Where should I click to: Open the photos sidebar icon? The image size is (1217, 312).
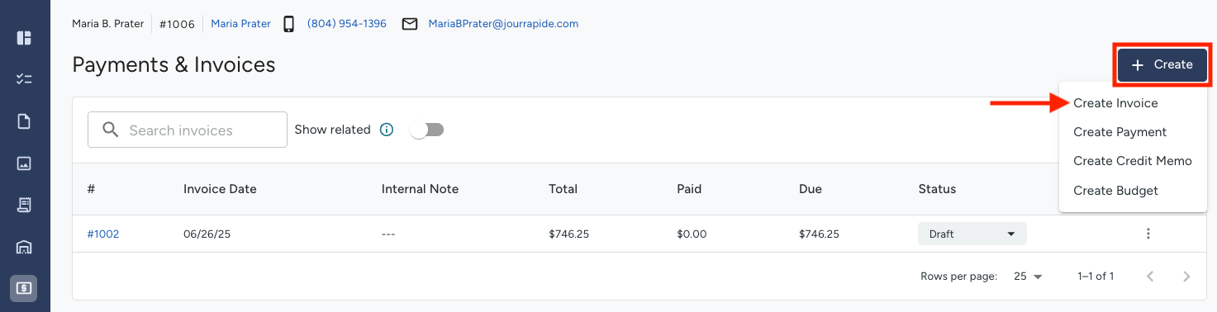tap(24, 163)
